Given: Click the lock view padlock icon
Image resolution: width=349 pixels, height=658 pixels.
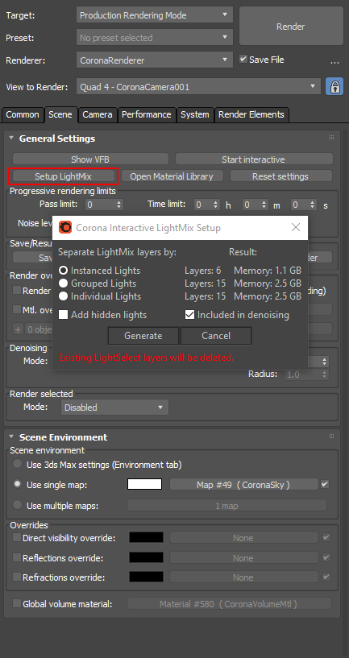Looking at the screenshot, I should point(334,87).
